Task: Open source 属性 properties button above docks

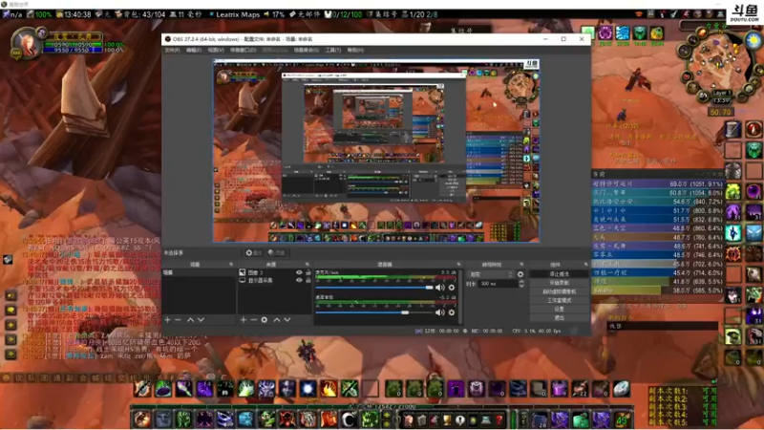Action: tap(254, 252)
